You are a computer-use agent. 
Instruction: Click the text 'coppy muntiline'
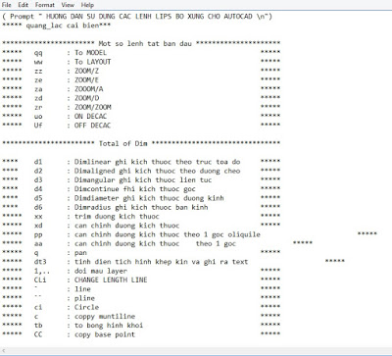[105, 317]
